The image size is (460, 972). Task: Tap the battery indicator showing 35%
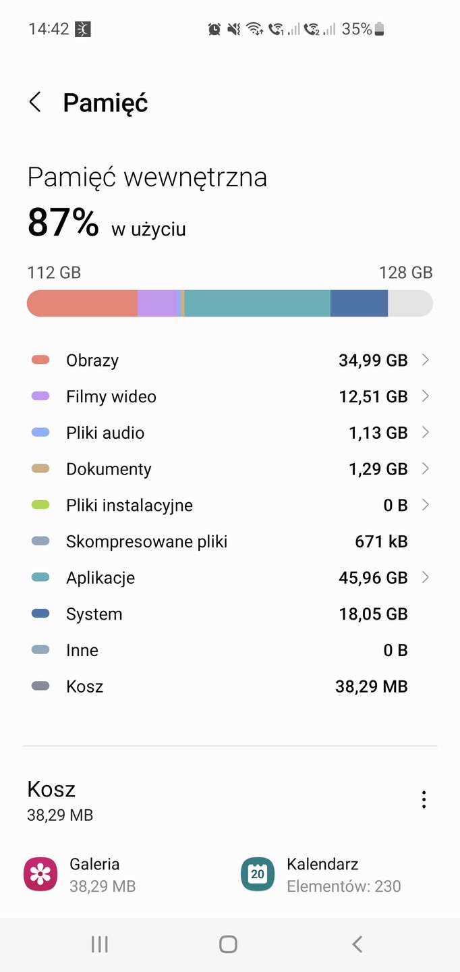[364, 28]
